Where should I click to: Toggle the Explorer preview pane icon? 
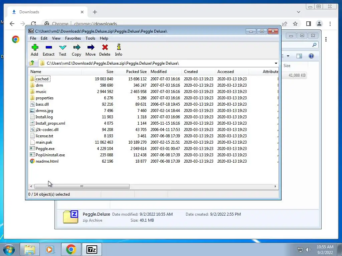299,56
